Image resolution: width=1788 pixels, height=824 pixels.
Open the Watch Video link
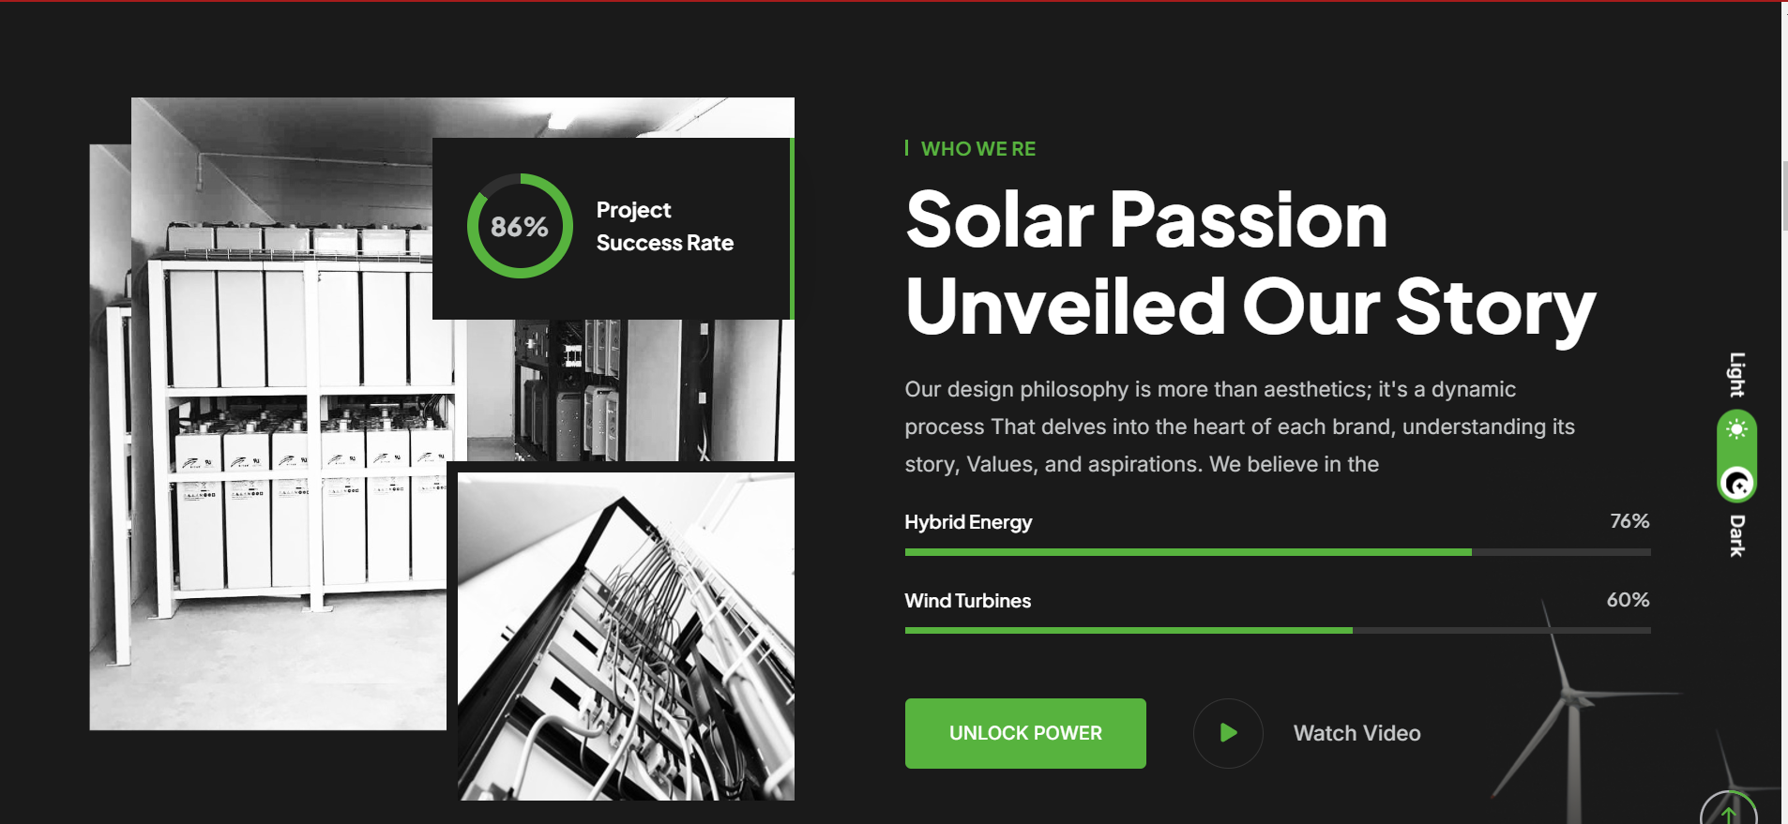1356,733
